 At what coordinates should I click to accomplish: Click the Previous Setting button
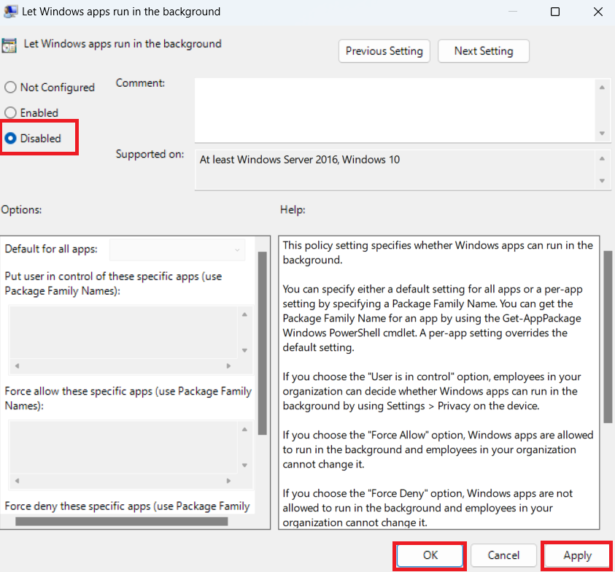(384, 51)
